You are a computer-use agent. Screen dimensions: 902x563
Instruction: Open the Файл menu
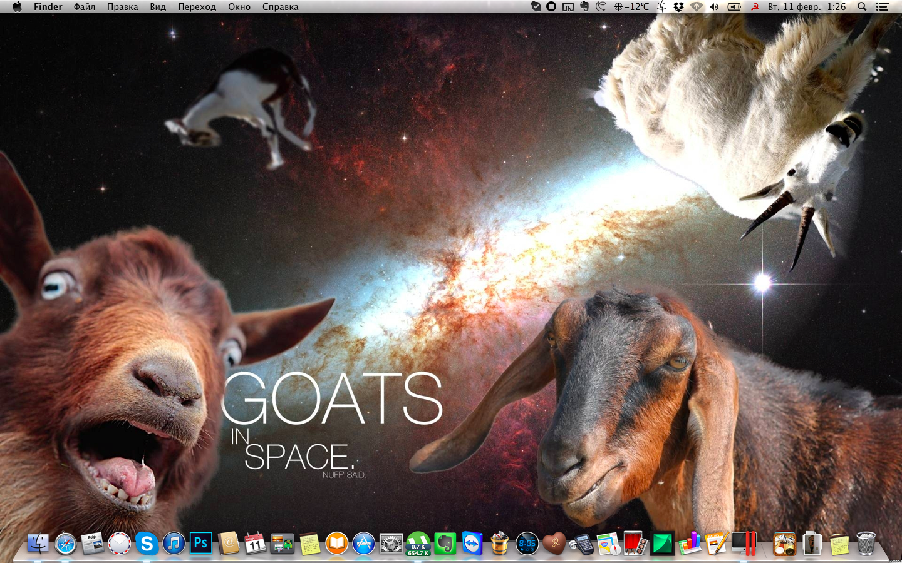click(85, 7)
